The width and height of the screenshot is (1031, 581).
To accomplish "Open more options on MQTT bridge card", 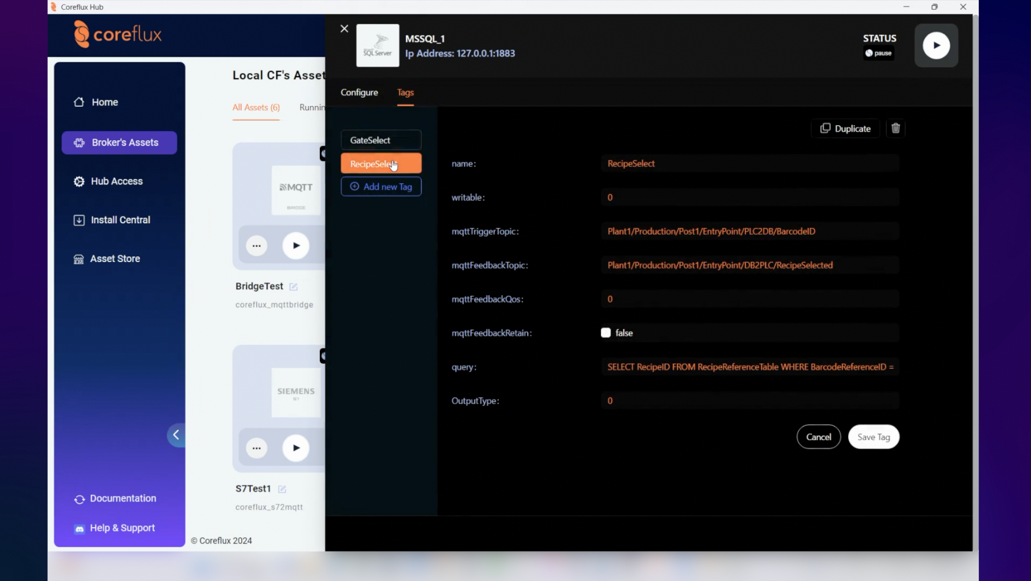I will [257, 246].
